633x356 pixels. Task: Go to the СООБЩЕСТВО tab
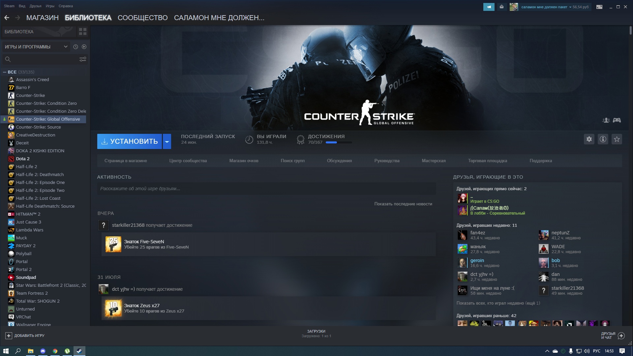143,18
